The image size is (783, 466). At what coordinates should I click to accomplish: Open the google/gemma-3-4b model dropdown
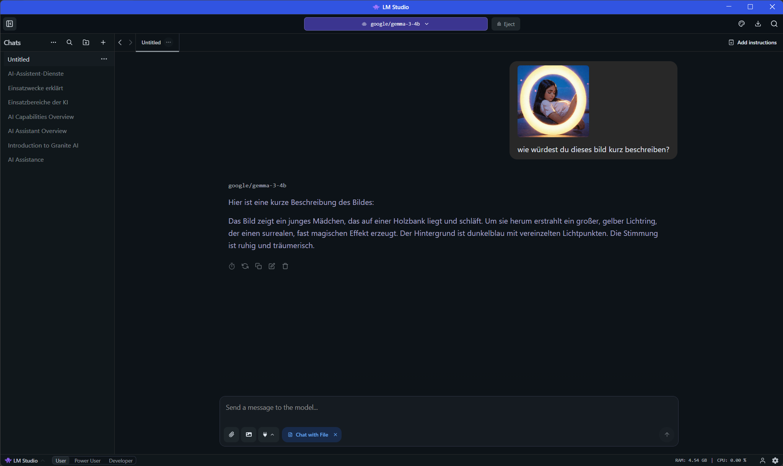(x=396, y=24)
